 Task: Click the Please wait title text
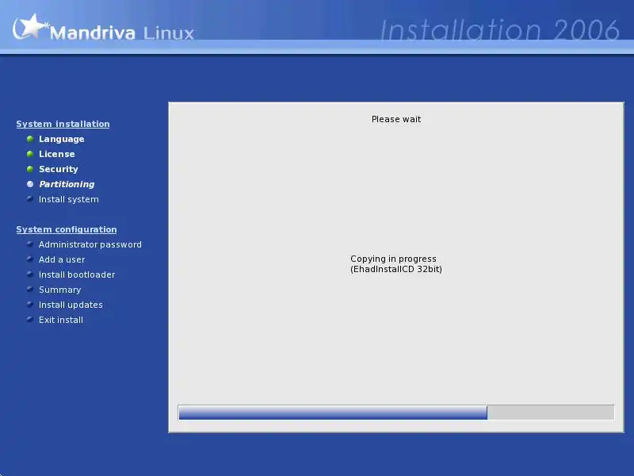(x=396, y=119)
